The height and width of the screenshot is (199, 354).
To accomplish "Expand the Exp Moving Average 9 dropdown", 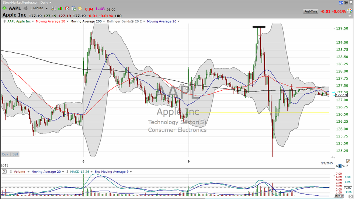I will 131,172.
